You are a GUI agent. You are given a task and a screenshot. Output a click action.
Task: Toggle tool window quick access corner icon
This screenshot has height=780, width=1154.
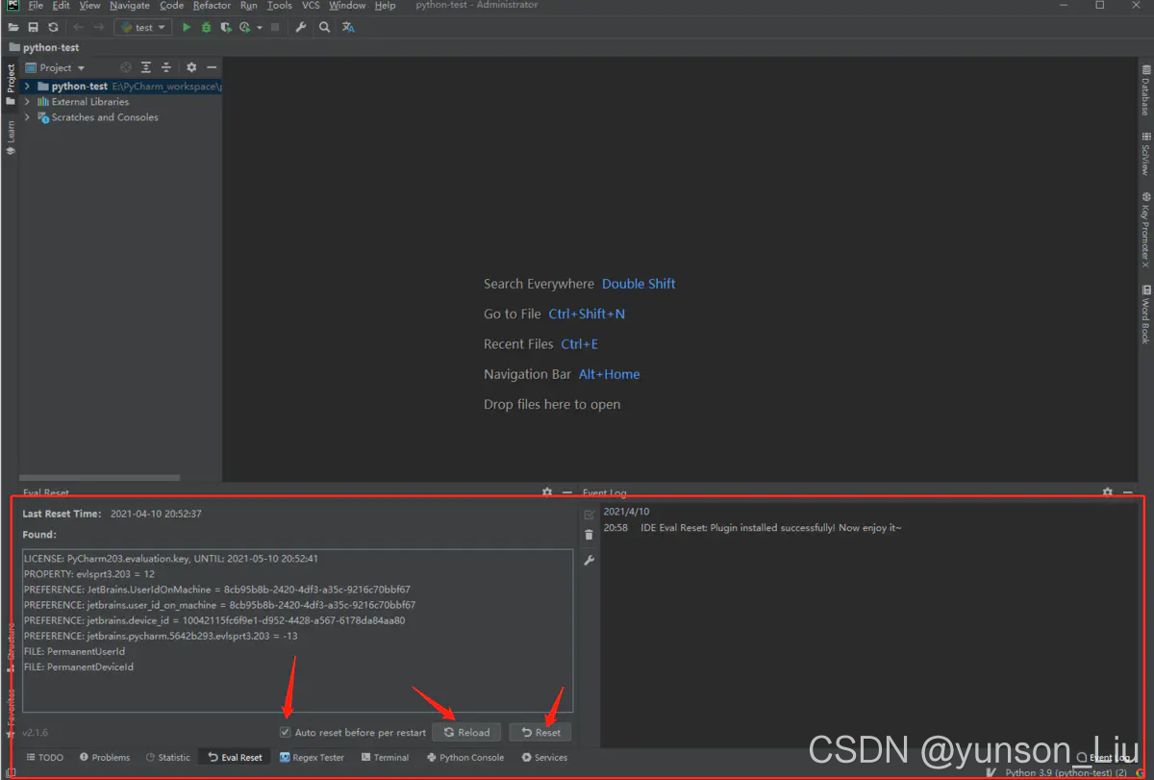click(x=11, y=772)
